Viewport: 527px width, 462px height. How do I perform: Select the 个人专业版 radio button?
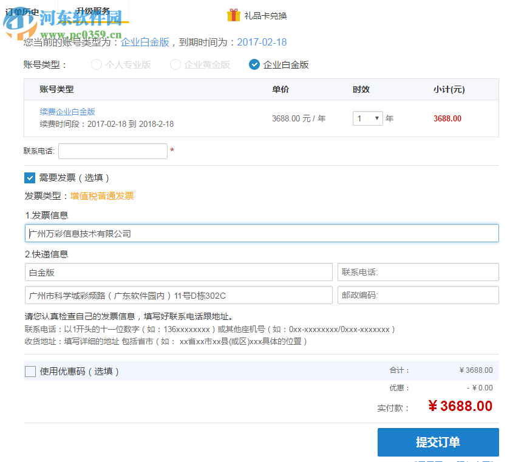coord(96,64)
